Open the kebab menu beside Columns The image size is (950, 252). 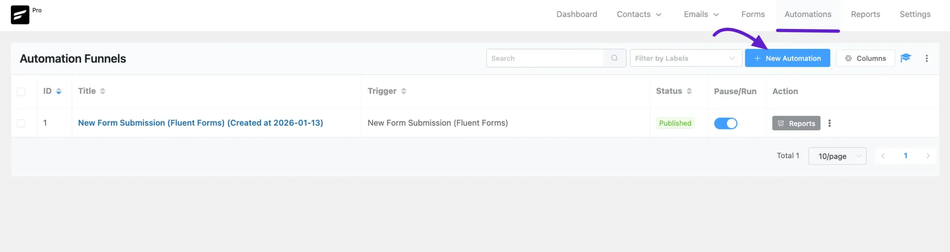click(927, 58)
